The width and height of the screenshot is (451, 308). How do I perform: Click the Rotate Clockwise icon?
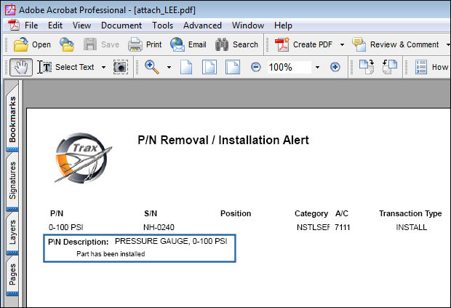tap(367, 67)
